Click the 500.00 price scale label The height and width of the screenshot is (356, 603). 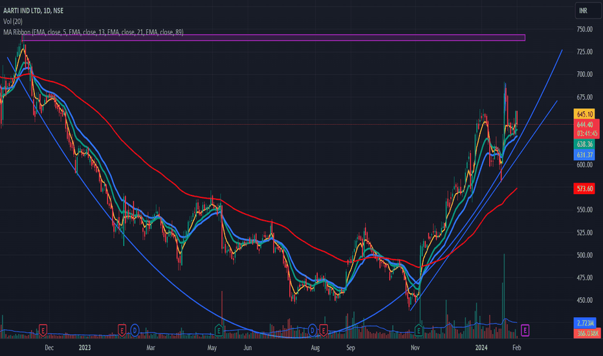(584, 255)
